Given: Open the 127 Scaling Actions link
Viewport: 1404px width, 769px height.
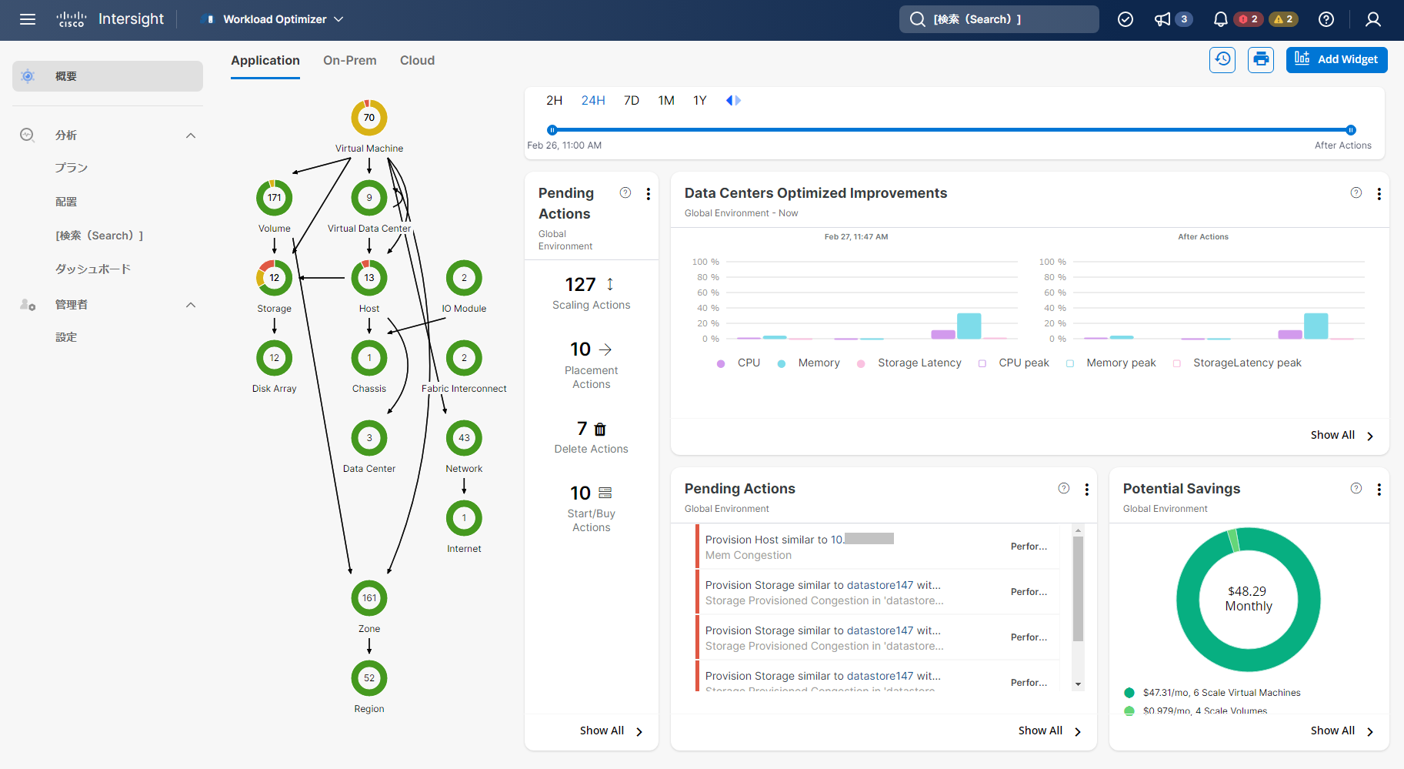Looking at the screenshot, I should point(591,293).
